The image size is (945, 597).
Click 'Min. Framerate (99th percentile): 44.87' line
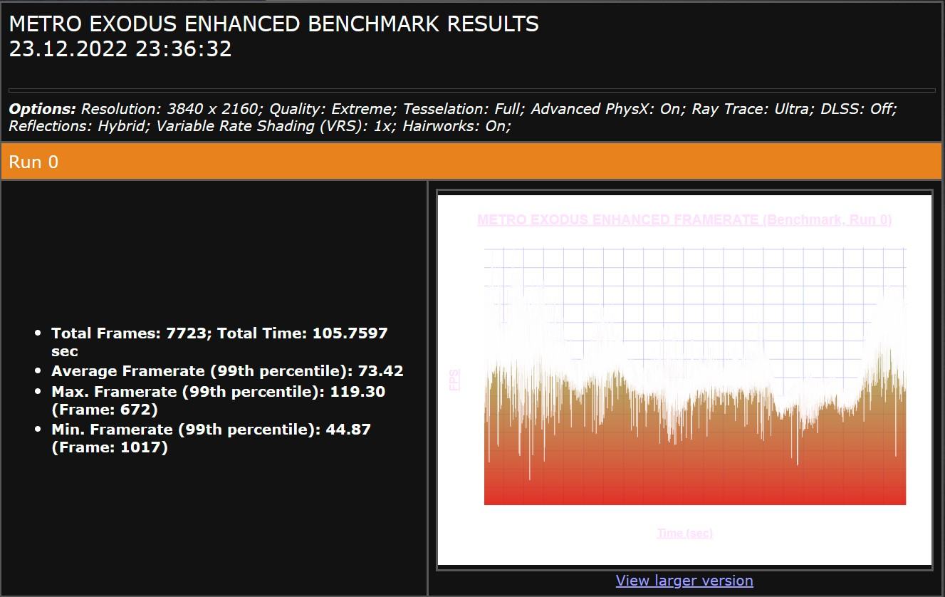(x=211, y=430)
